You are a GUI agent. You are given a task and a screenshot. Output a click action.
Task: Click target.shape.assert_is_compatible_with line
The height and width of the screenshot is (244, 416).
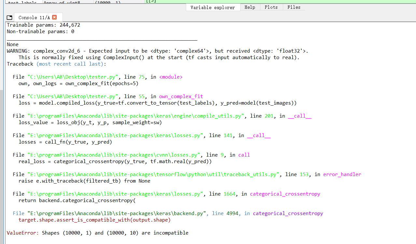pos(94,220)
